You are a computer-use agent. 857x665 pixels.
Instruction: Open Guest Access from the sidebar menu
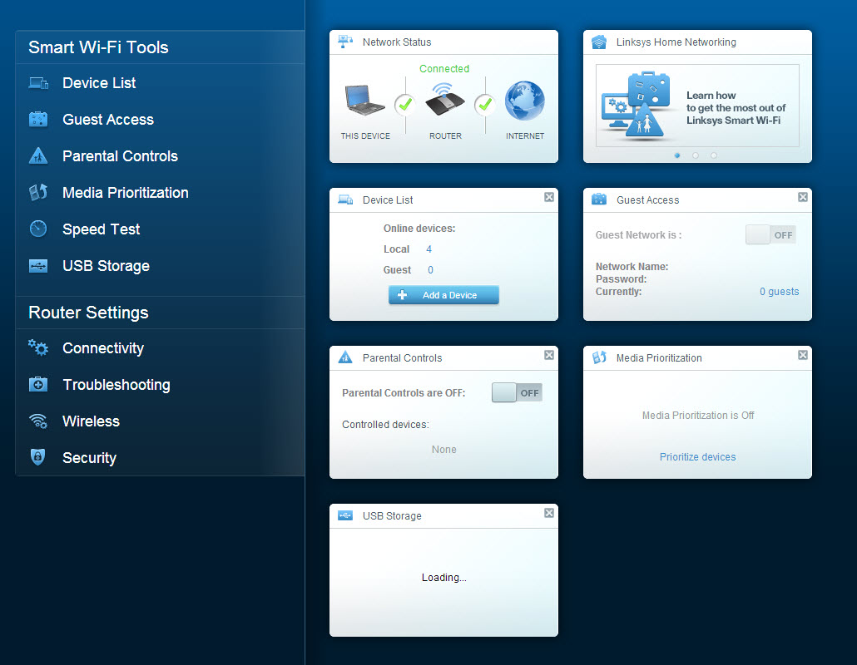click(x=108, y=120)
